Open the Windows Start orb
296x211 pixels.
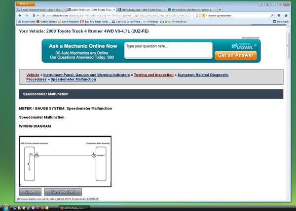tap(5, 208)
